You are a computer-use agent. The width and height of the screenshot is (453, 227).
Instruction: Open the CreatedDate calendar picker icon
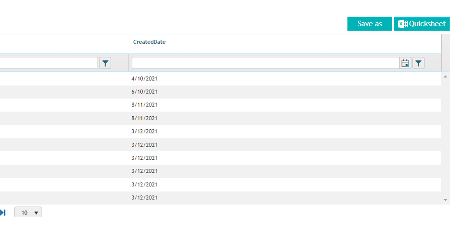(x=405, y=63)
